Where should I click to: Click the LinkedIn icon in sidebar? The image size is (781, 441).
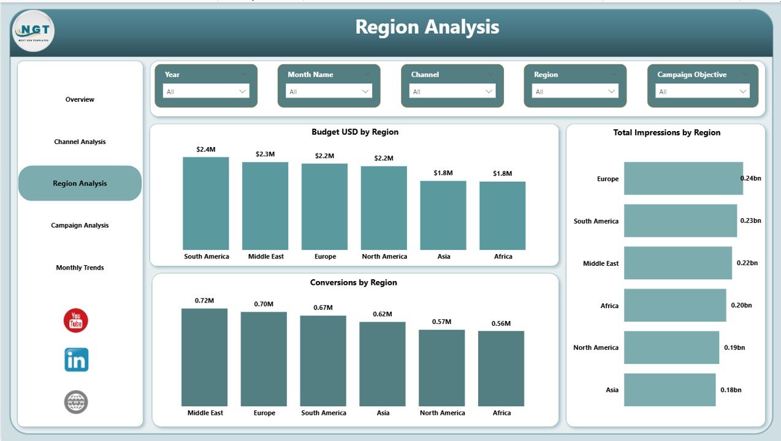[x=76, y=360]
